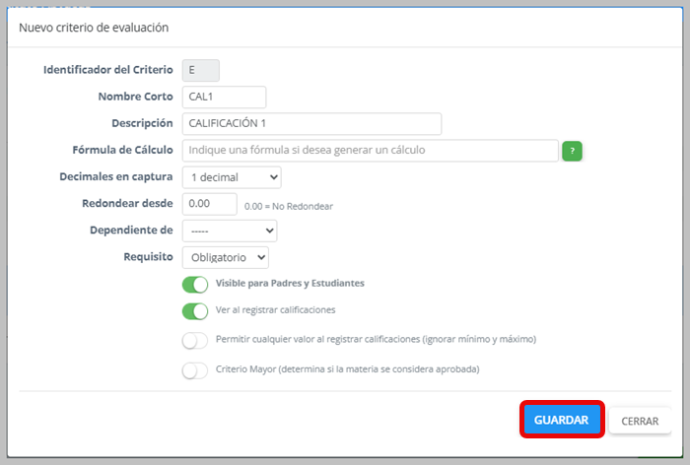Enable the Permitir cualquier valor switch
Viewport: 690px width, 465px height.
tap(195, 341)
